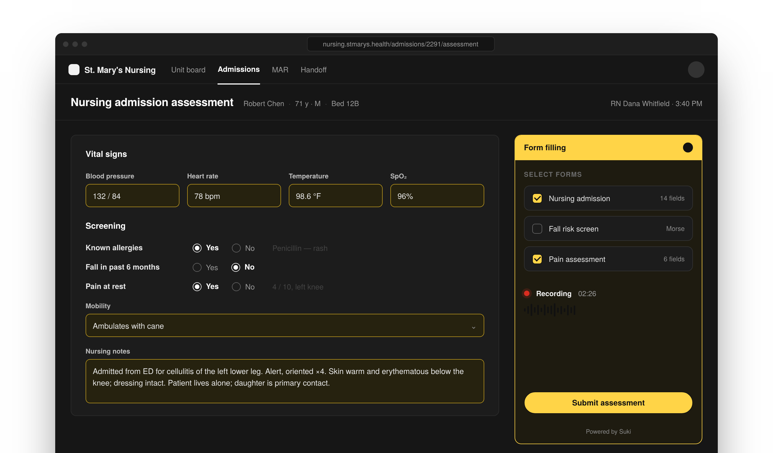The width and height of the screenshot is (773, 453).
Task: Click the 6 fields label
Action: click(x=674, y=259)
